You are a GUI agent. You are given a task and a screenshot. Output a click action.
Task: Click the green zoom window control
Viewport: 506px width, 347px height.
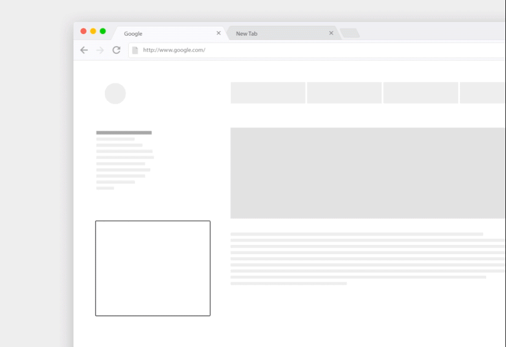(x=102, y=32)
